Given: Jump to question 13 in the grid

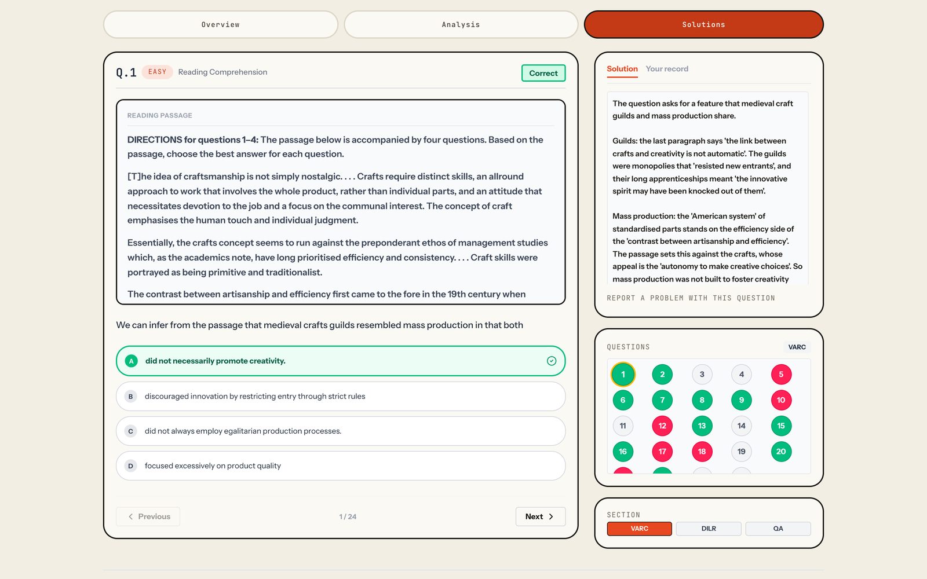Looking at the screenshot, I should pos(702,426).
